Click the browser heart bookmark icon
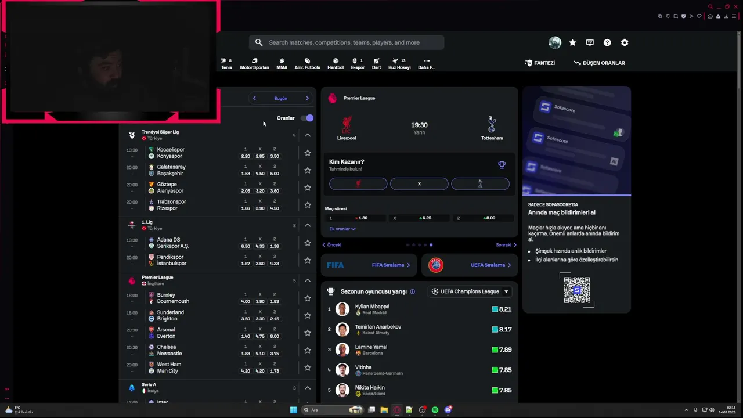 click(x=699, y=16)
